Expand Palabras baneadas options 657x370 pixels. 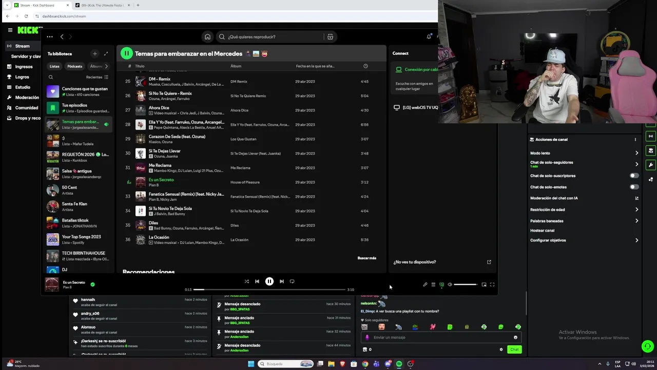click(636, 221)
